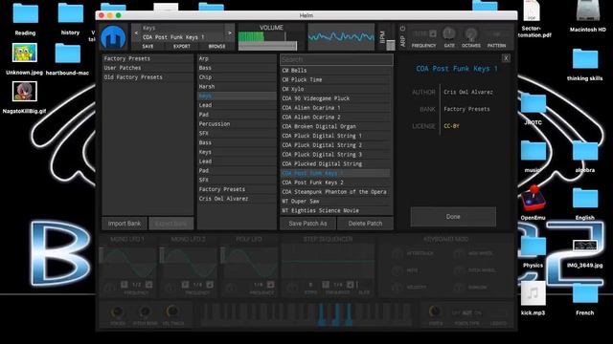Click the oscilloscope waveform display
The image size is (613, 344).
[x=341, y=37]
